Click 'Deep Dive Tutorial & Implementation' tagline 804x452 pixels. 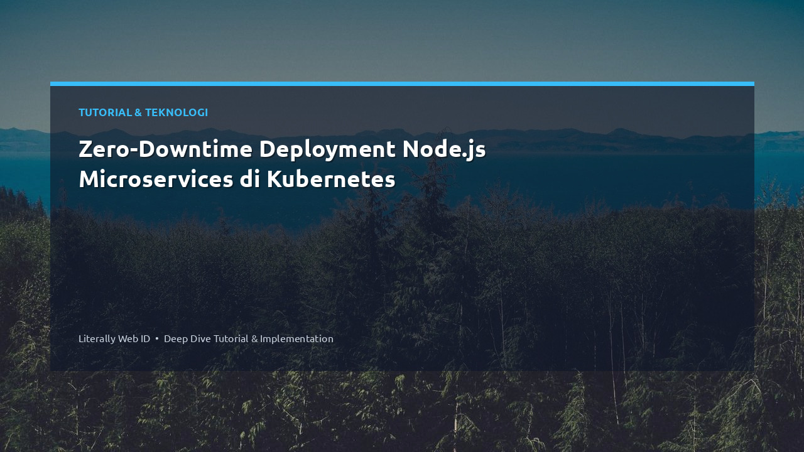point(249,338)
